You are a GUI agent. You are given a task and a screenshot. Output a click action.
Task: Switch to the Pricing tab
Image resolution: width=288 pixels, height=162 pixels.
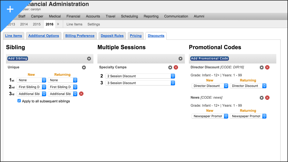135,36
